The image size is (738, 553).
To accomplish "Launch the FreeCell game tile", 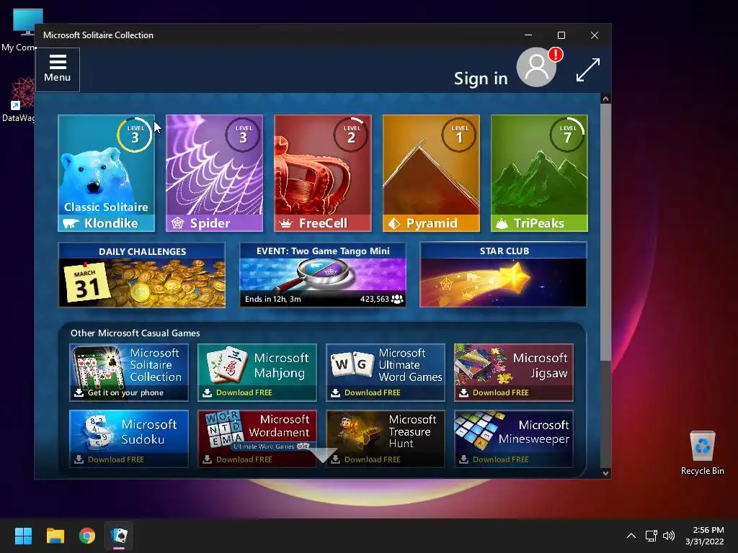I will coord(322,173).
